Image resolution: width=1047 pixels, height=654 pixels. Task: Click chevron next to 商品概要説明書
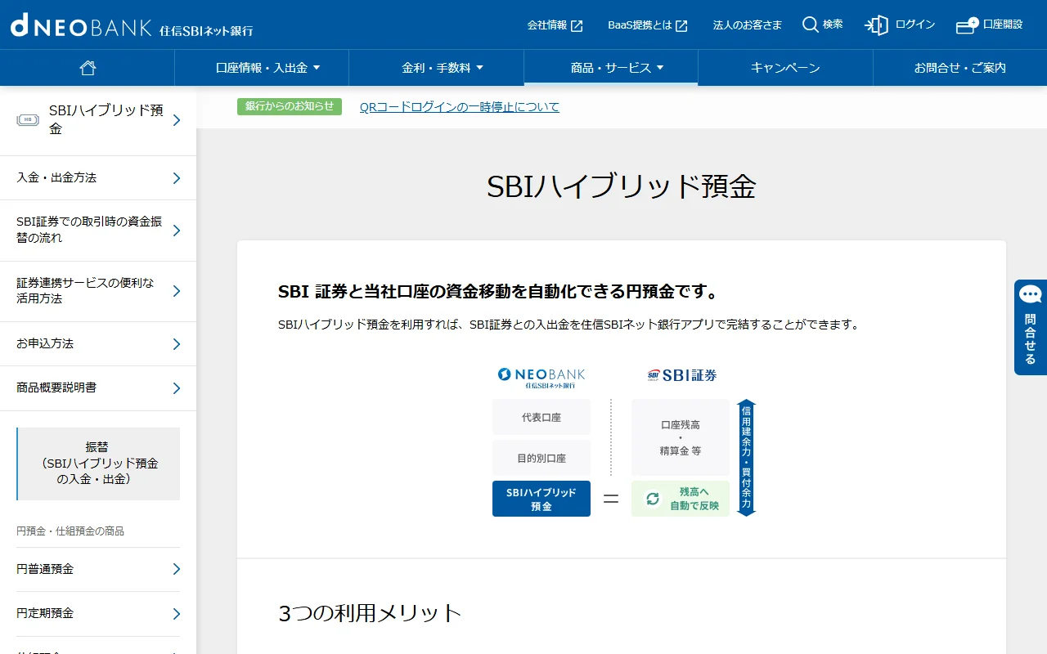pyautogui.click(x=177, y=388)
